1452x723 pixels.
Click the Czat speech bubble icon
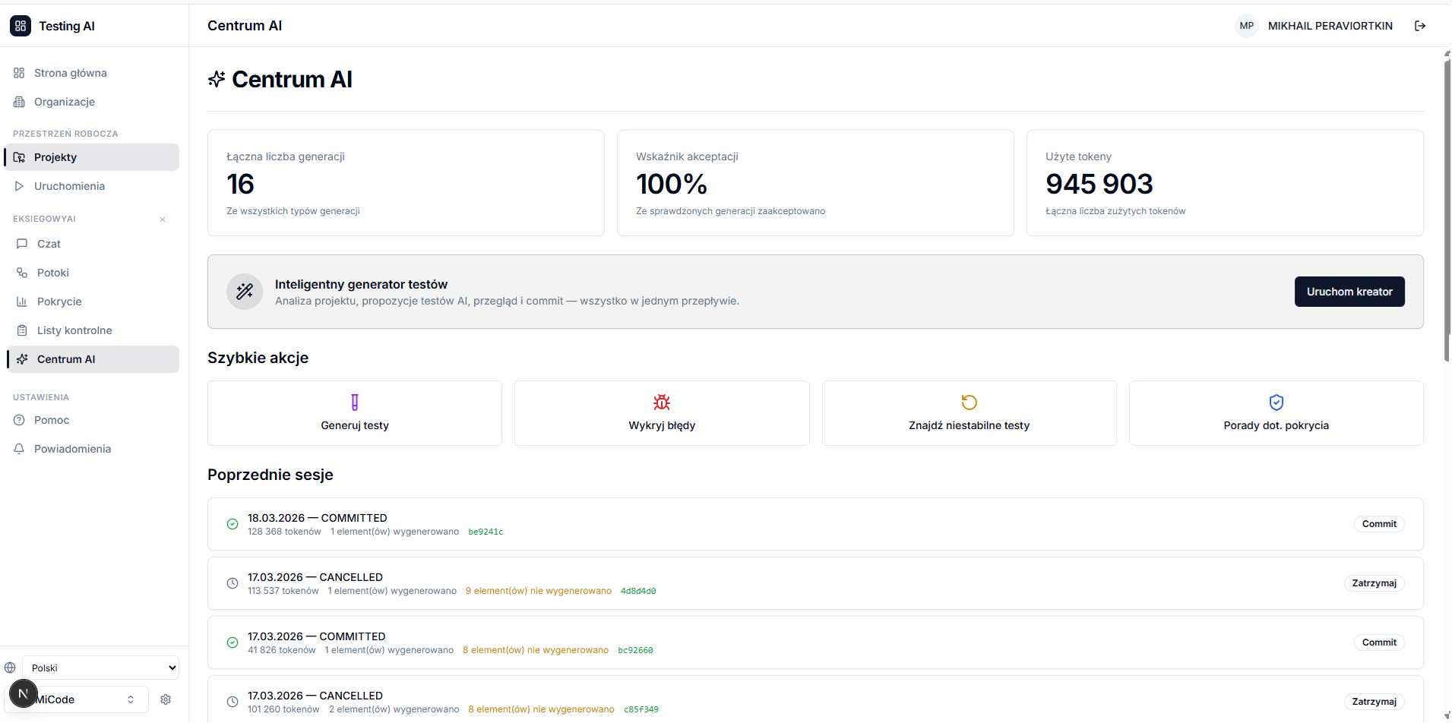22,244
